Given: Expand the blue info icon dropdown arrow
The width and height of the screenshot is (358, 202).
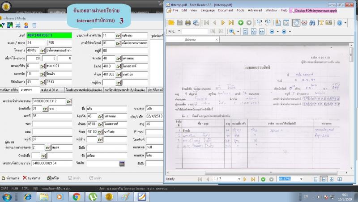Looking at the screenshot, I should point(345,23).
